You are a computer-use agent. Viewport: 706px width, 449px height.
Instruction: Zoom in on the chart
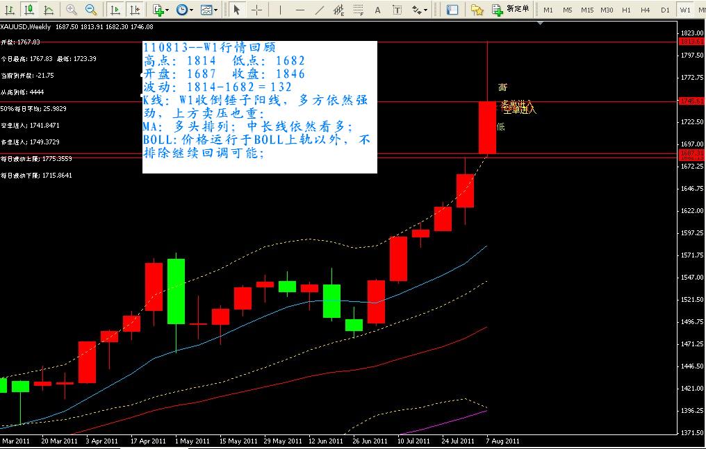pos(72,10)
